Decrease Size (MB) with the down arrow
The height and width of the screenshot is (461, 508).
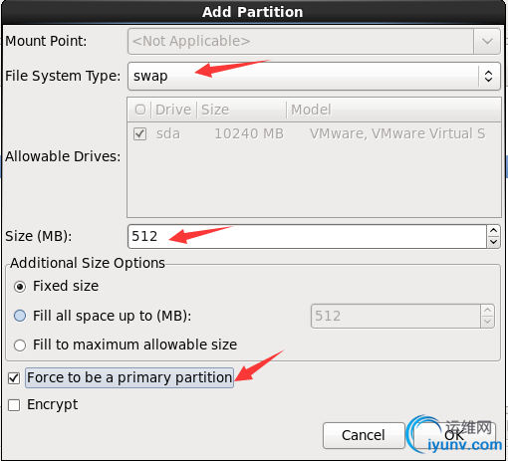tap(493, 242)
